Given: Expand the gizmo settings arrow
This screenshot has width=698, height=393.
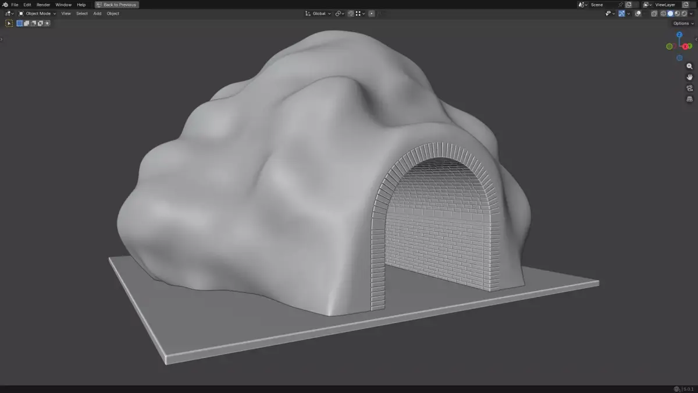Looking at the screenshot, I should 629,13.
